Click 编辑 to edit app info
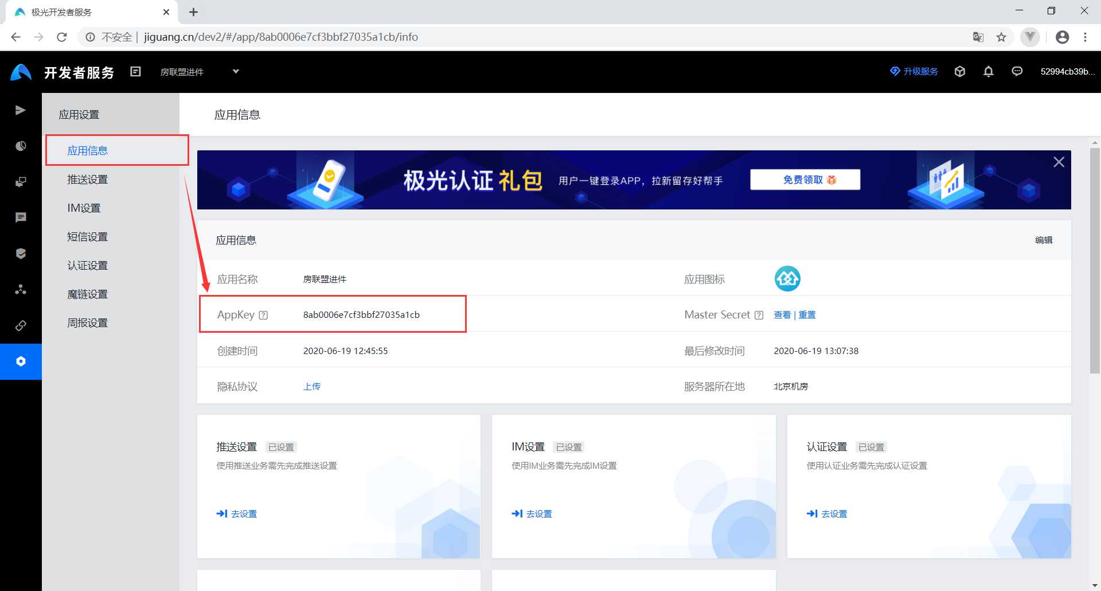 pyautogui.click(x=1044, y=240)
